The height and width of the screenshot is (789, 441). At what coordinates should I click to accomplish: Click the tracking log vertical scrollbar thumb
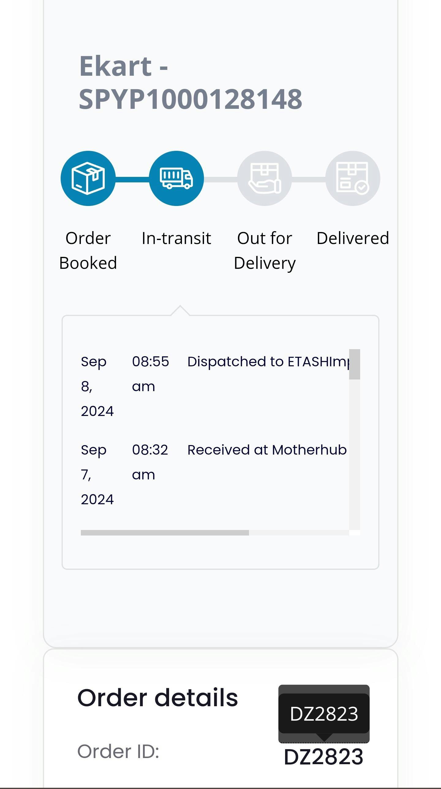point(355,364)
